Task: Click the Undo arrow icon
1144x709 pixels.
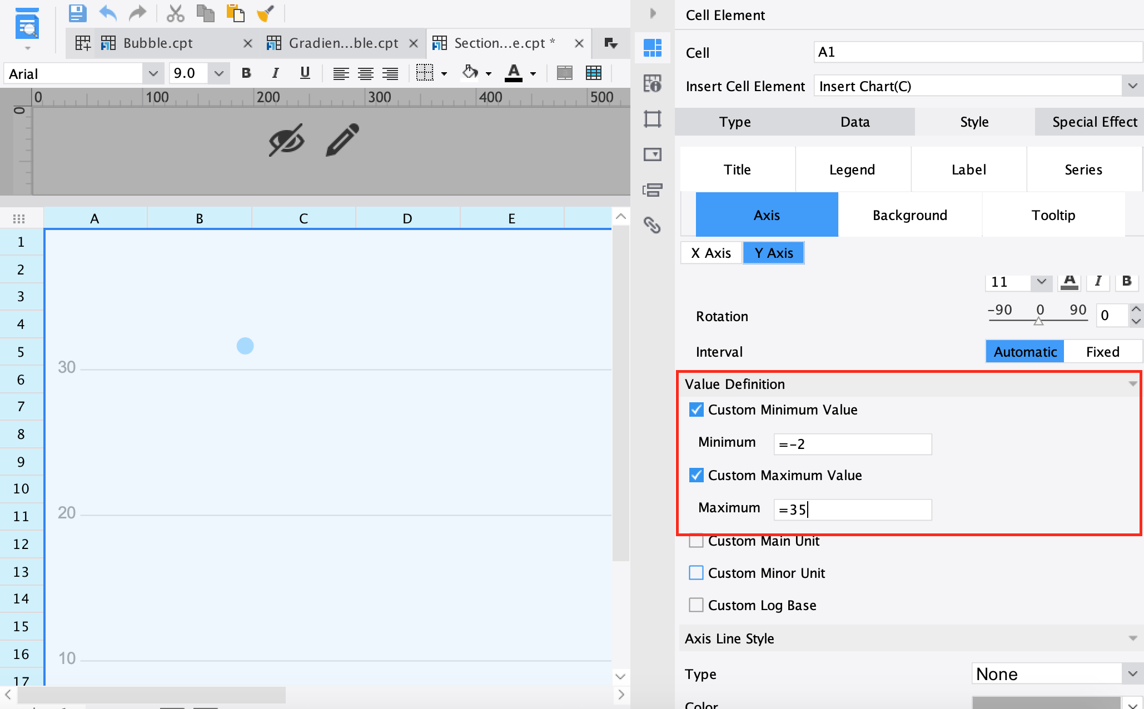Action: point(108,13)
